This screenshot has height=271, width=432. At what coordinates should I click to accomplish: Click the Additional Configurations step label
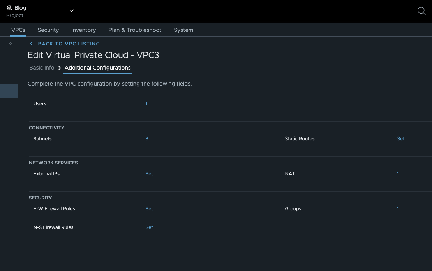97,68
